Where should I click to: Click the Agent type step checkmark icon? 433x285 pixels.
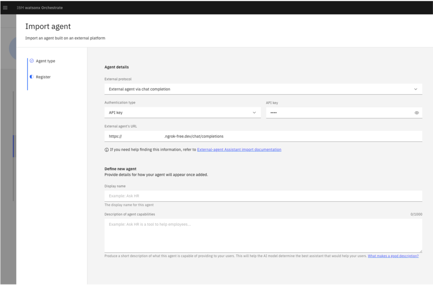point(32,61)
